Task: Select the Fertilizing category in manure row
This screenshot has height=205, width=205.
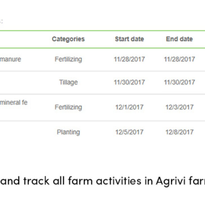Action: [x=68, y=59]
